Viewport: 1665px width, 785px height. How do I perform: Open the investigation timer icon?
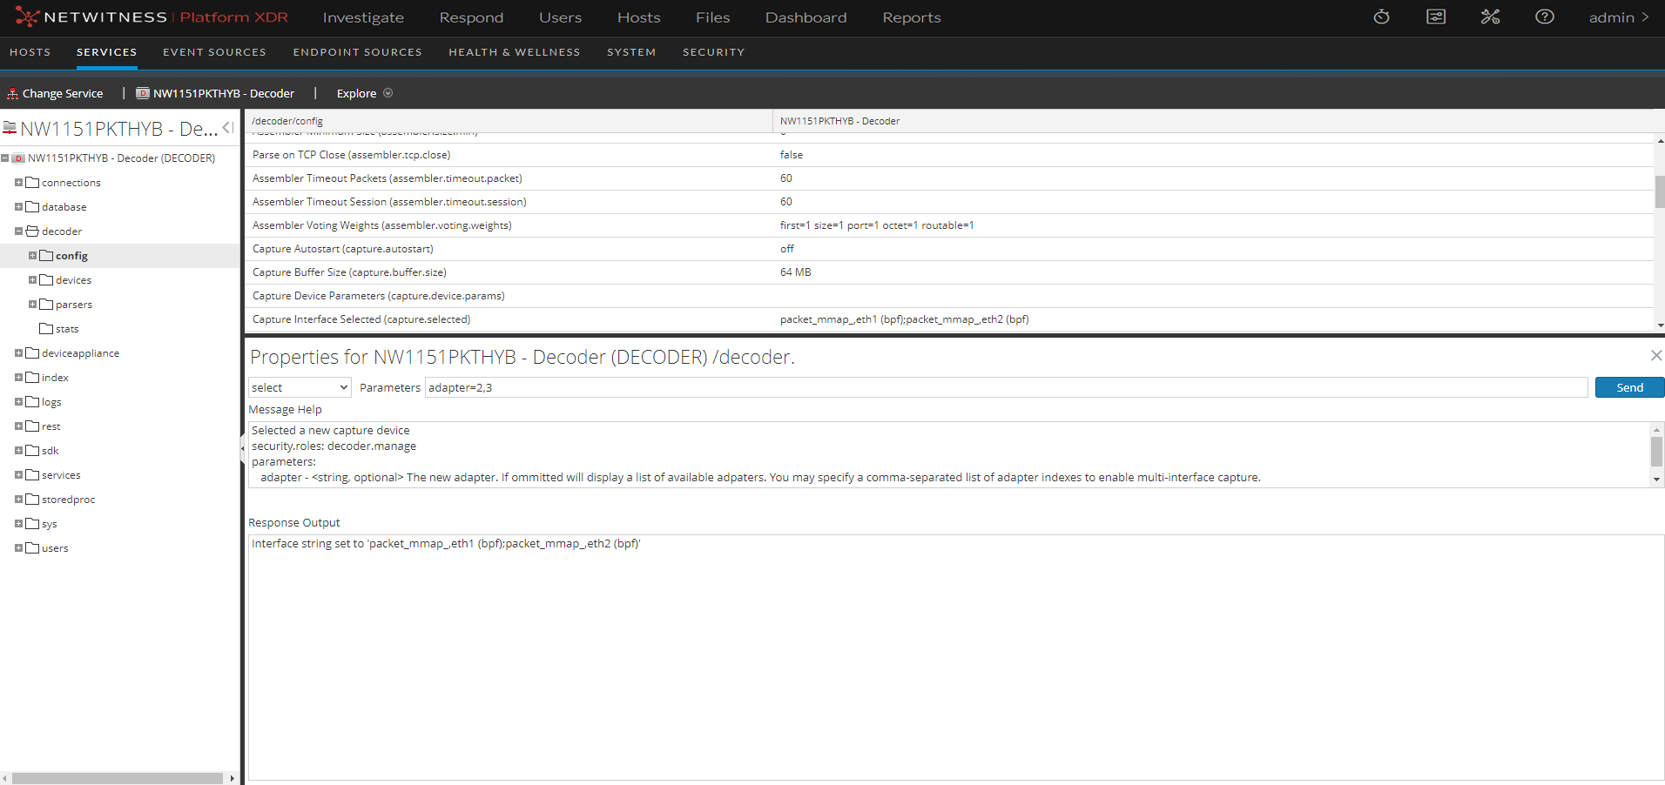pyautogui.click(x=1380, y=17)
